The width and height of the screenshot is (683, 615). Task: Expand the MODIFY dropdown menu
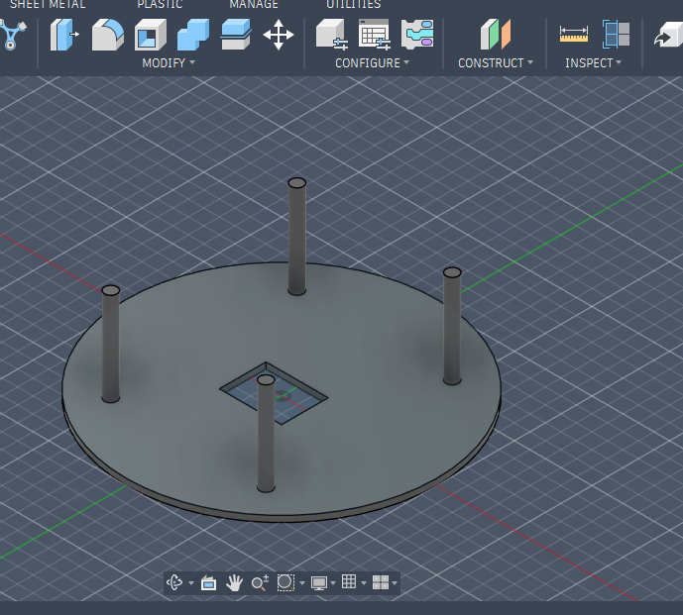click(x=169, y=63)
